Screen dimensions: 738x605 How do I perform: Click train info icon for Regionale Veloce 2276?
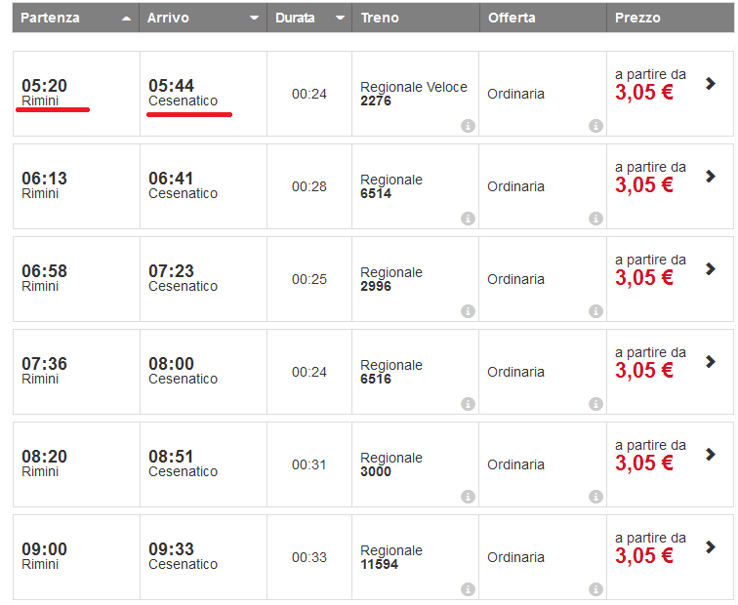(468, 126)
